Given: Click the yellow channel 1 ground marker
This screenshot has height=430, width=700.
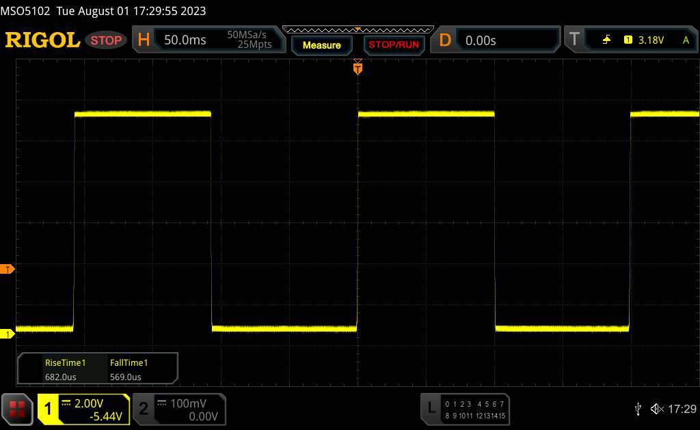Looking at the screenshot, I should pos(7,334).
